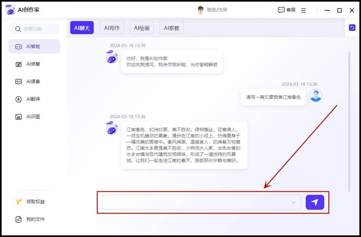Viewport: 361px width, 237px height.
Task: Open the 客服 customer service chat
Action: (287, 10)
